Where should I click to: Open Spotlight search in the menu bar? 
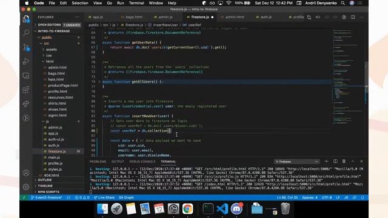[x=343, y=3]
